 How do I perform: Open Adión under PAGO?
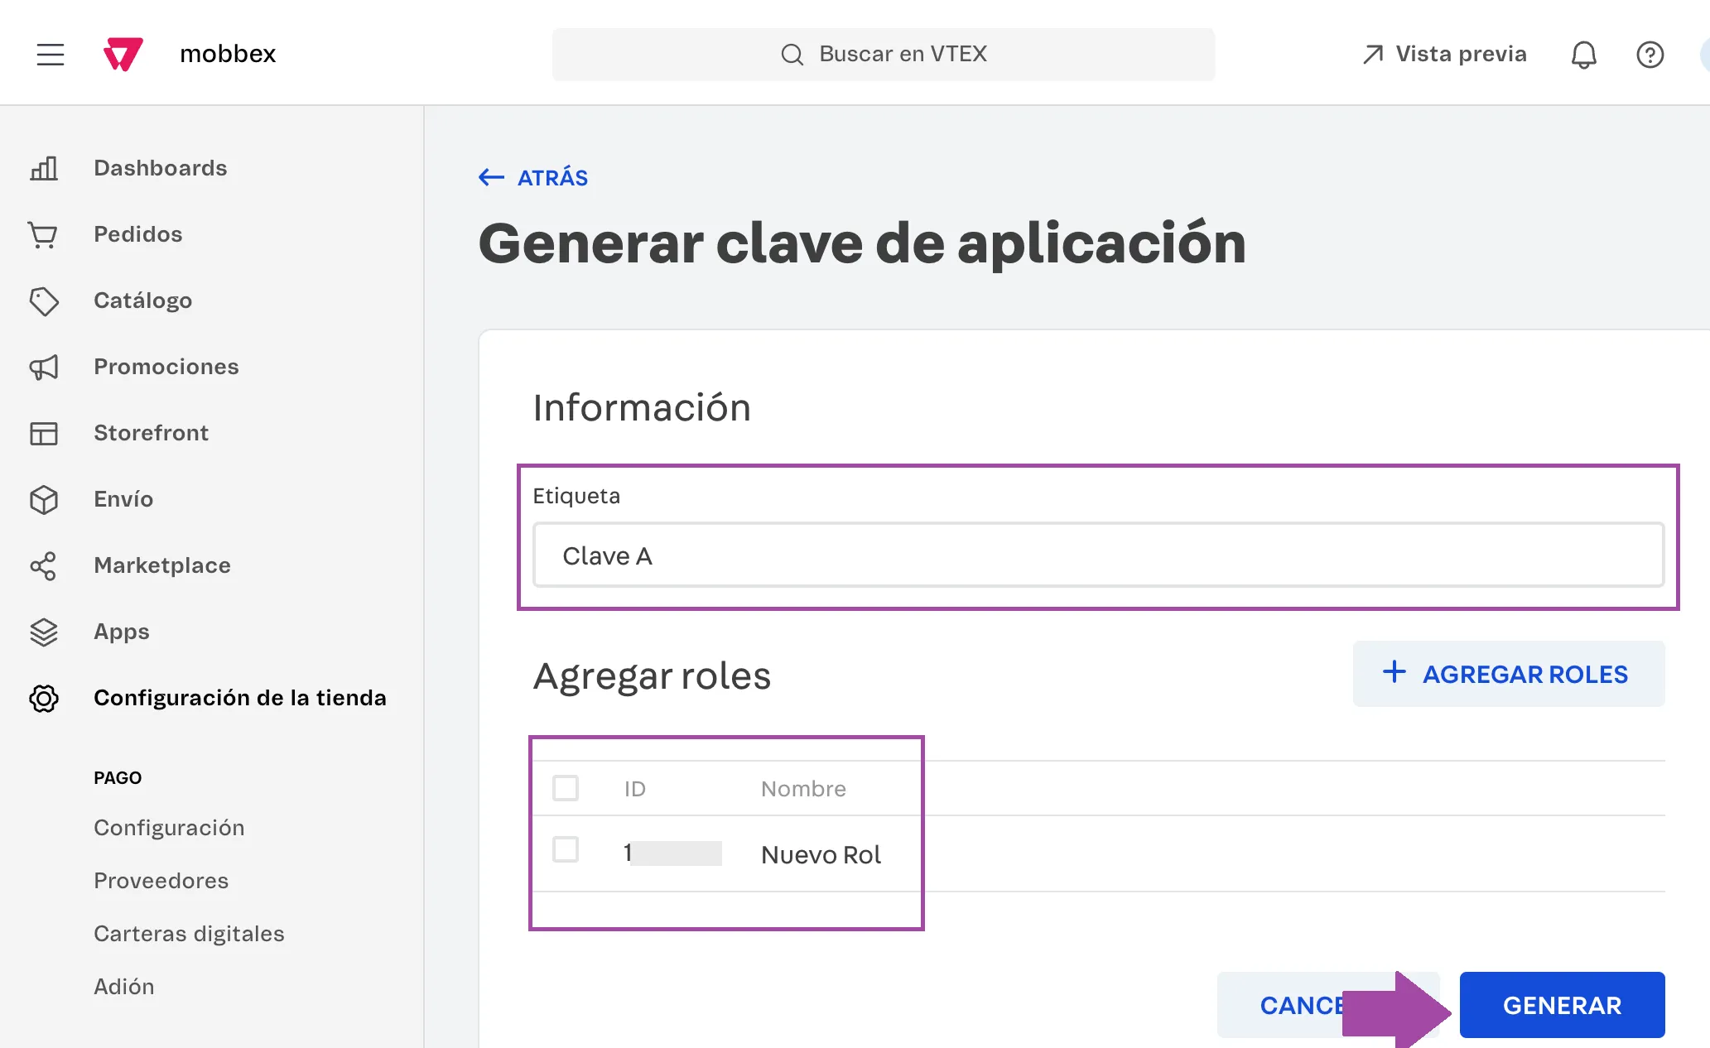pyautogui.click(x=124, y=987)
